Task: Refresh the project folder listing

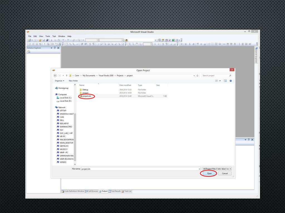Action: click(x=197, y=75)
